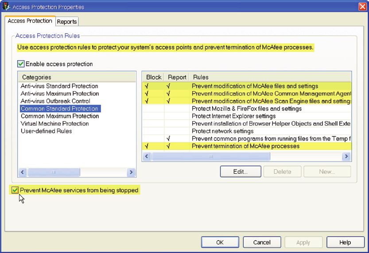Uncheck Prevent McAfee services from being stopped
This screenshot has width=369, height=253.
tap(15, 190)
